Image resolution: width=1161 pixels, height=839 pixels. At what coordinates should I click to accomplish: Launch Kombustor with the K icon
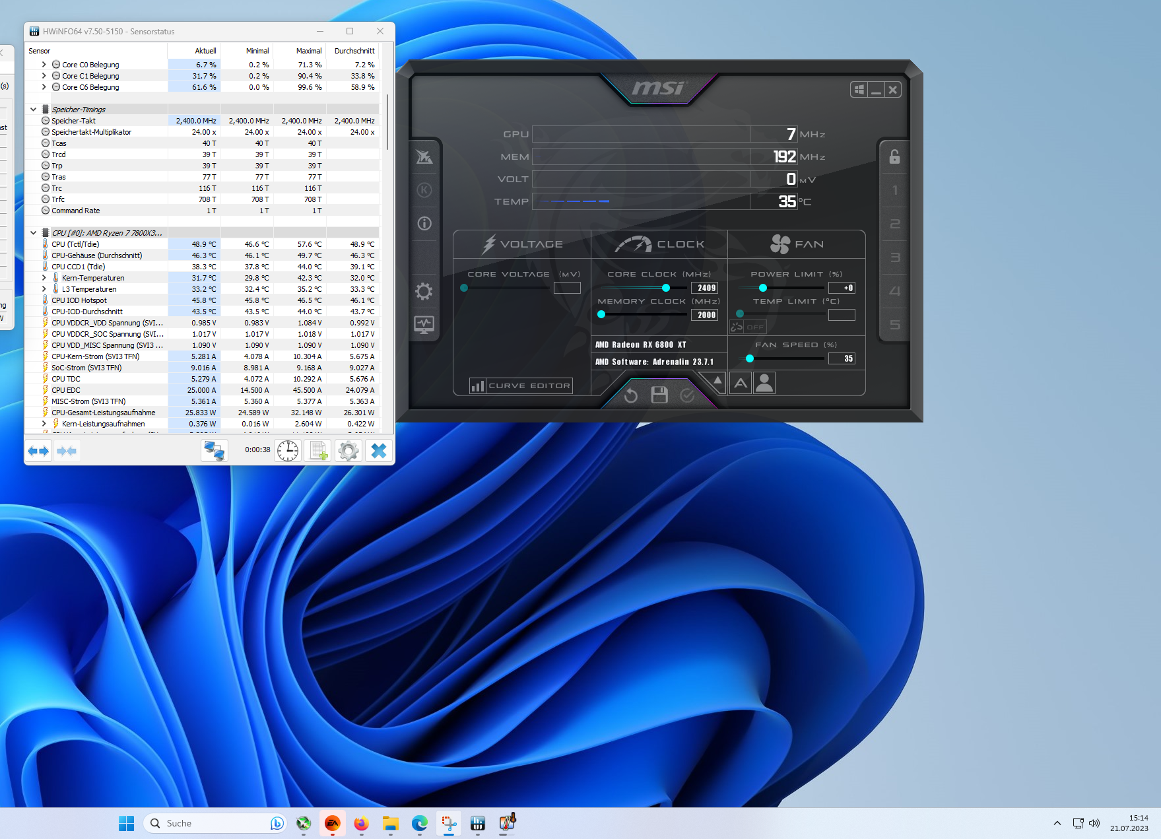(x=424, y=190)
